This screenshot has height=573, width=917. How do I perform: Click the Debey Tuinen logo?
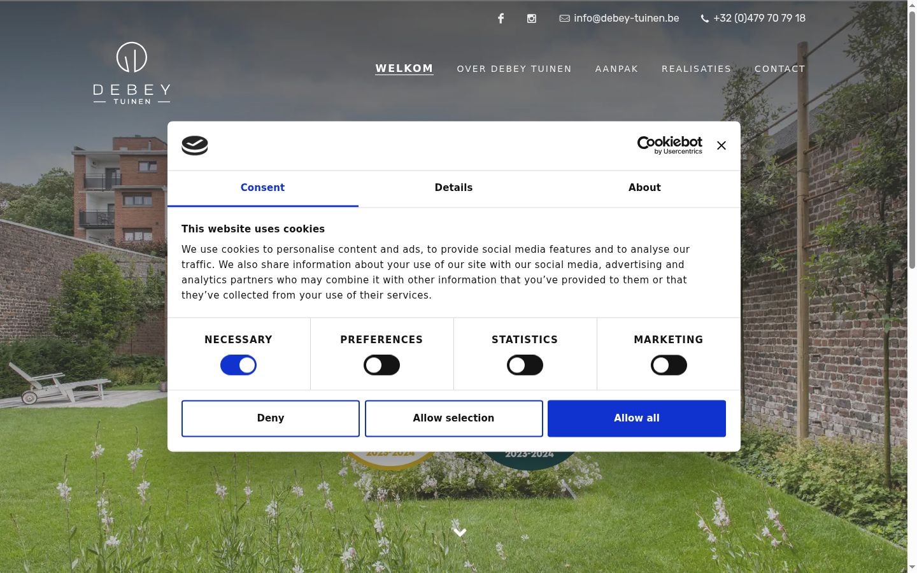[x=132, y=73]
